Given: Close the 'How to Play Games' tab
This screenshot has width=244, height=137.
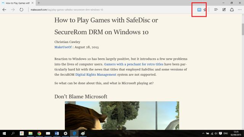Looking at the screenshot, I should [32, 3].
